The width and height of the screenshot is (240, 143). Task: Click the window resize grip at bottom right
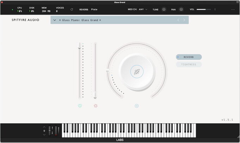point(238,136)
